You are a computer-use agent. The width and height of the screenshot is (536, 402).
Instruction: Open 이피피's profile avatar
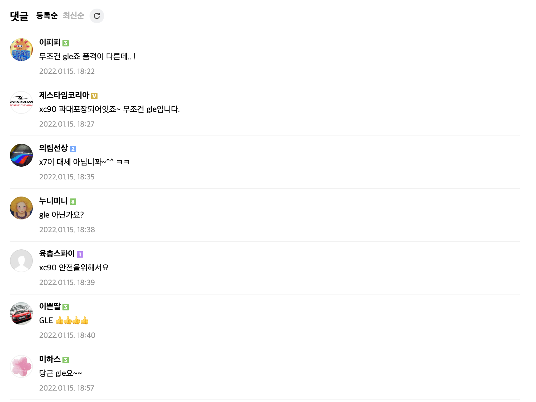point(21,50)
